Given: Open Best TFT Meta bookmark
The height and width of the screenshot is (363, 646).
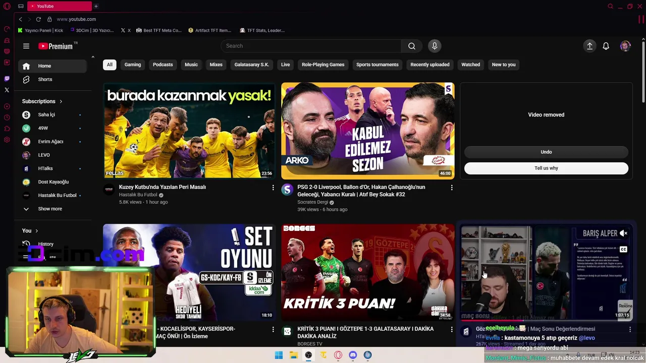Looking at the screenshot, I should (x=159, y=30).
